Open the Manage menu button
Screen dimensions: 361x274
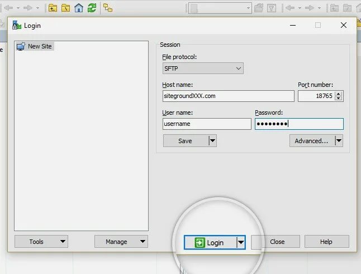pyautogui.click(x=121, y=241)
